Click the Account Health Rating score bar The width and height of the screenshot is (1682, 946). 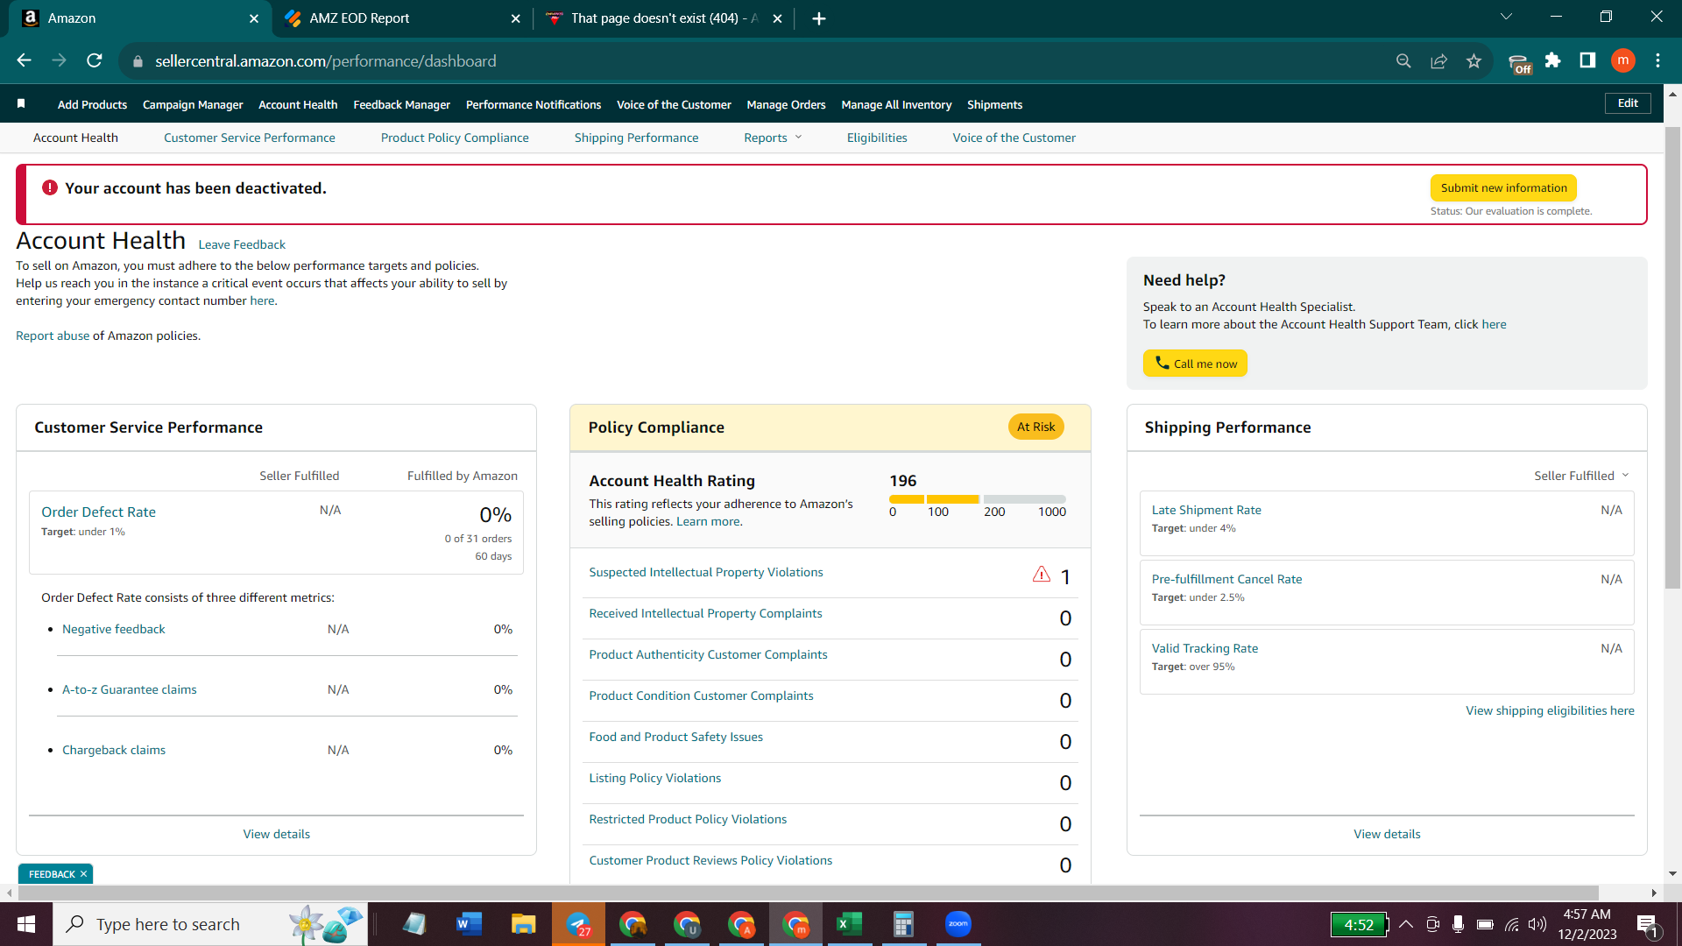pyautogui.click(x=977, y=499)
